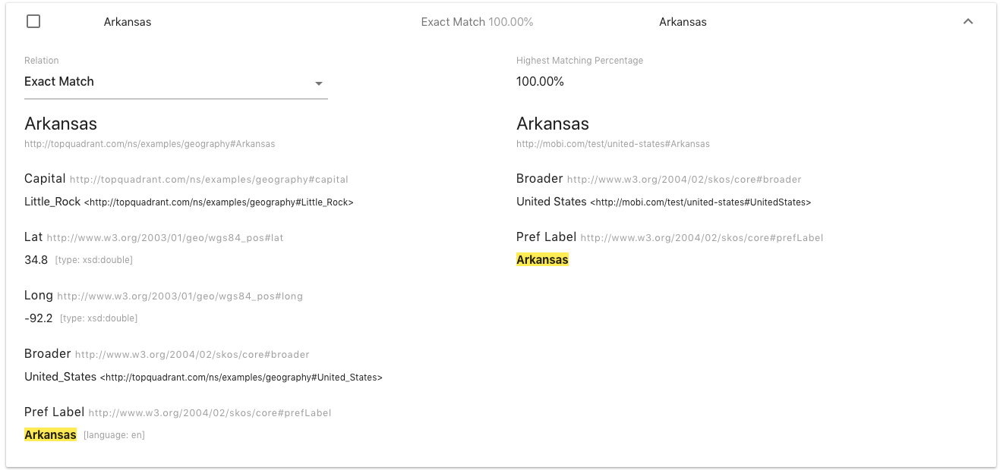Click the -92.2 longitude value

click(x=38, y=318)
